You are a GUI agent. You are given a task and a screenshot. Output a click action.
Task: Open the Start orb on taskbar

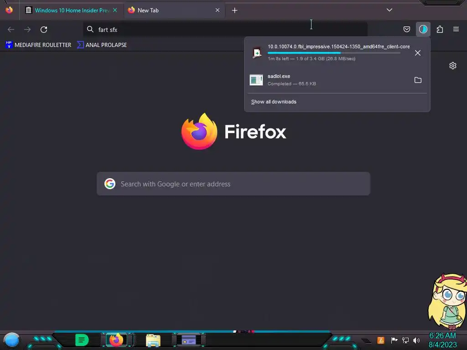coord(12,340)
